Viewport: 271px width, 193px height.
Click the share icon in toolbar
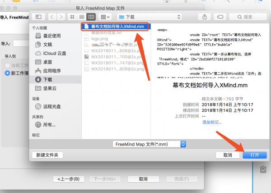point(205,17)
